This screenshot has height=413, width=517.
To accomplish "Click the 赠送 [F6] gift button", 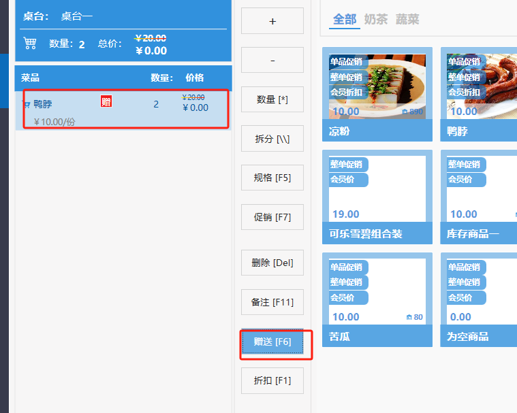I will [272, 342].
